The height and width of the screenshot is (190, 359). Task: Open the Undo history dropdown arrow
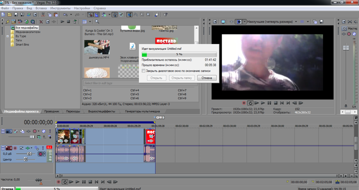71,15
